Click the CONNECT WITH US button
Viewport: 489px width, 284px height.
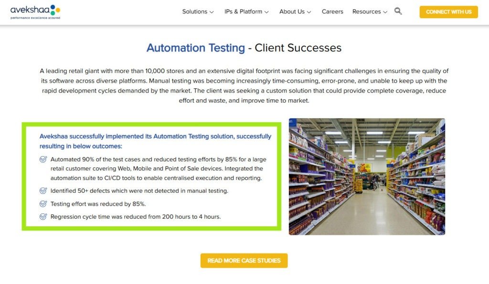[448, 12]
